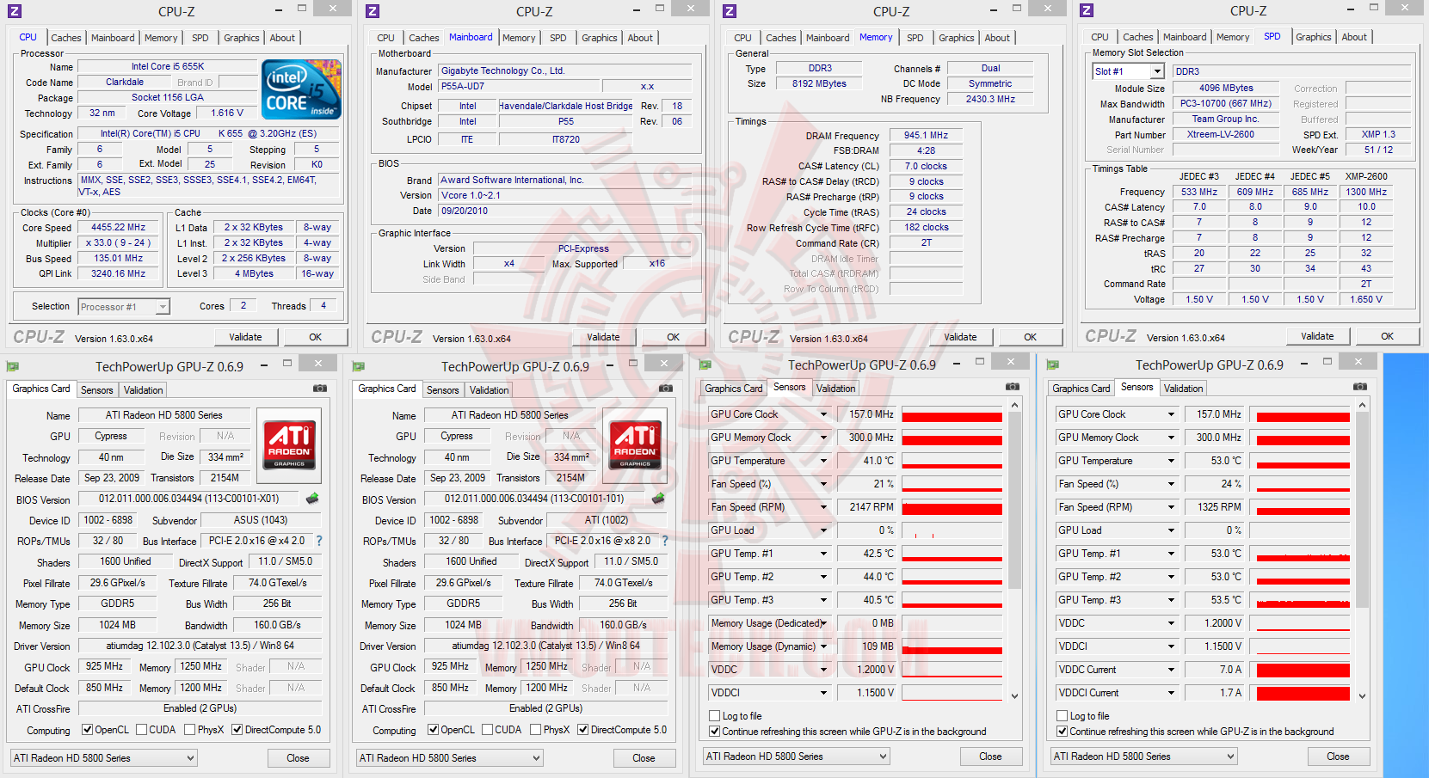Click Close in GPU-Z sensors window showing VDDCI Current

pos(1338,757)
